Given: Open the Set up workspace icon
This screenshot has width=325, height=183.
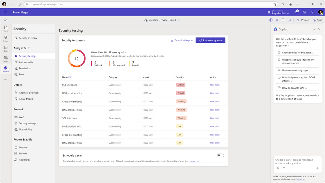Looking at the screenshot, I should [x=6, y=59].
